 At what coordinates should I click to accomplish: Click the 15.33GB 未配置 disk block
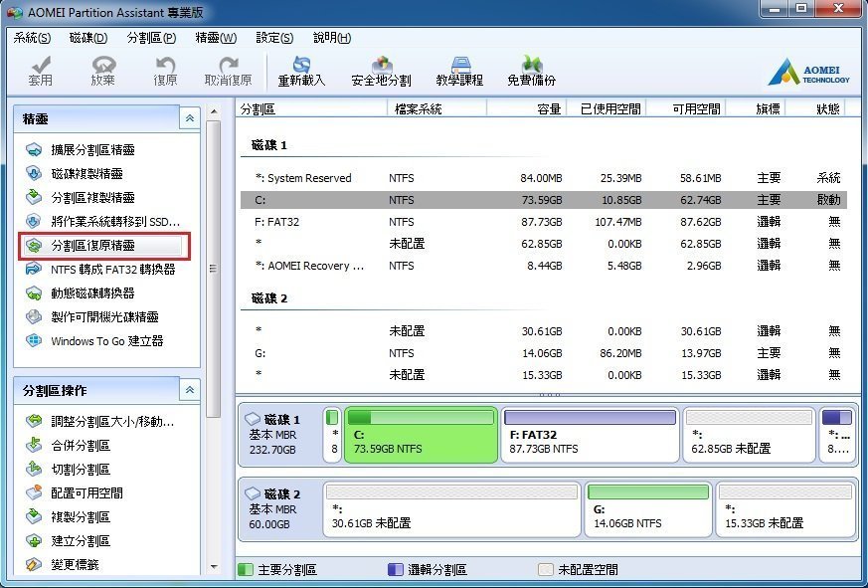[785, 509]
